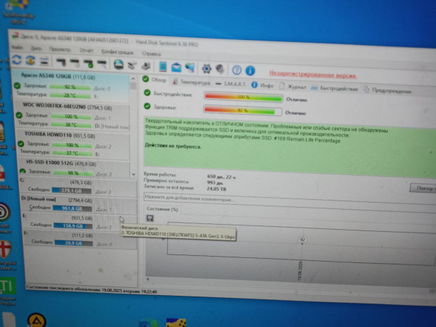Screen dimensions: 436x327
Task: Open the Диск menu
Action: click(36, 48)
